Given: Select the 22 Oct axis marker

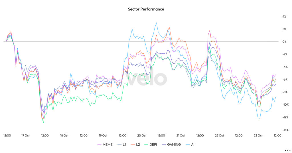Looking at the screenshot, I should pyautogui.click(x=219, y=136).
